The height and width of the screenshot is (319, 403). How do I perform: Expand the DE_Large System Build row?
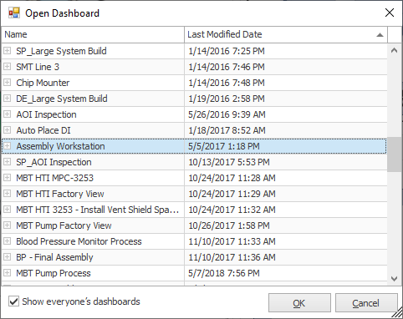click(x=7, y=99)
